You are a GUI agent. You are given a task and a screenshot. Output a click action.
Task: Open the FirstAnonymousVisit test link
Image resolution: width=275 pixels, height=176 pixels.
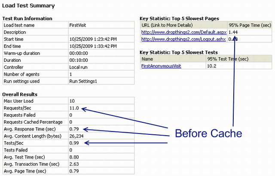point(161,66)
